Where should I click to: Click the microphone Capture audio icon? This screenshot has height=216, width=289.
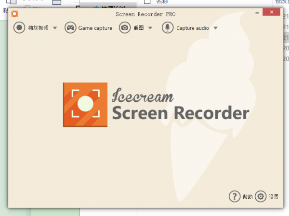point(167,28)
